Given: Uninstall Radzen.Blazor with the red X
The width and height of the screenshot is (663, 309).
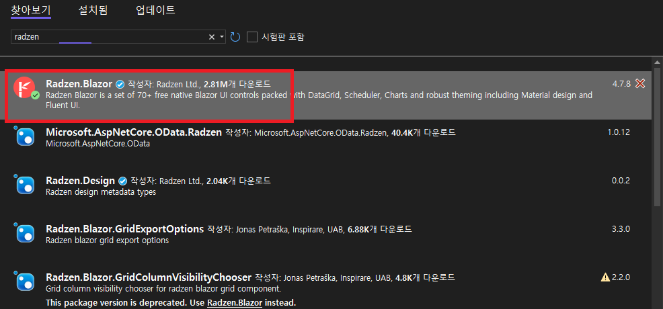Looking at the screenshot, I should 640,83.
